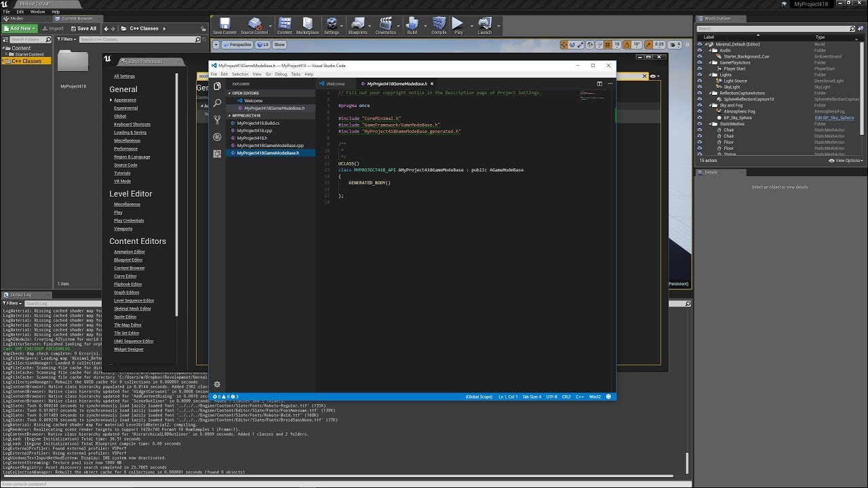Open VS Code manage gear icon

pos(217,384)
